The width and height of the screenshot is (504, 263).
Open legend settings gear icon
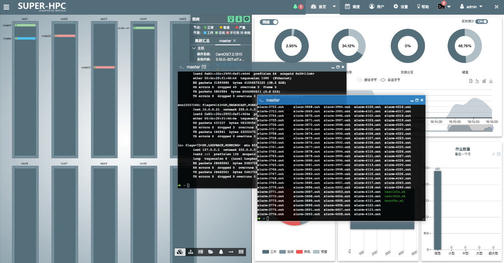[x=246, y=19]
